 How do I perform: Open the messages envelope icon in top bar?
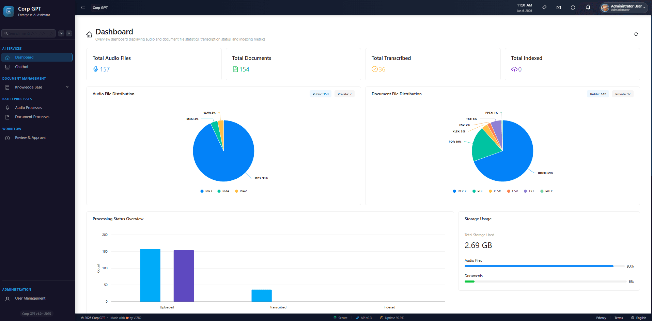559,7
